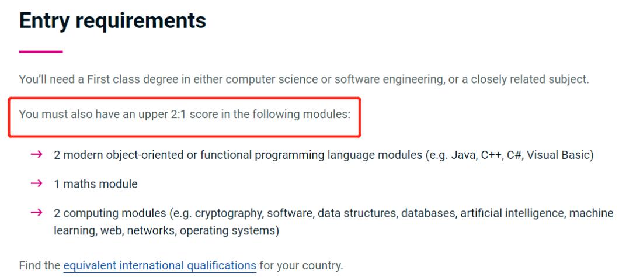This screenshot has height=277, width=619.
Task: Click 'Find the' before the qualifications link
Action: click(40, 265)
